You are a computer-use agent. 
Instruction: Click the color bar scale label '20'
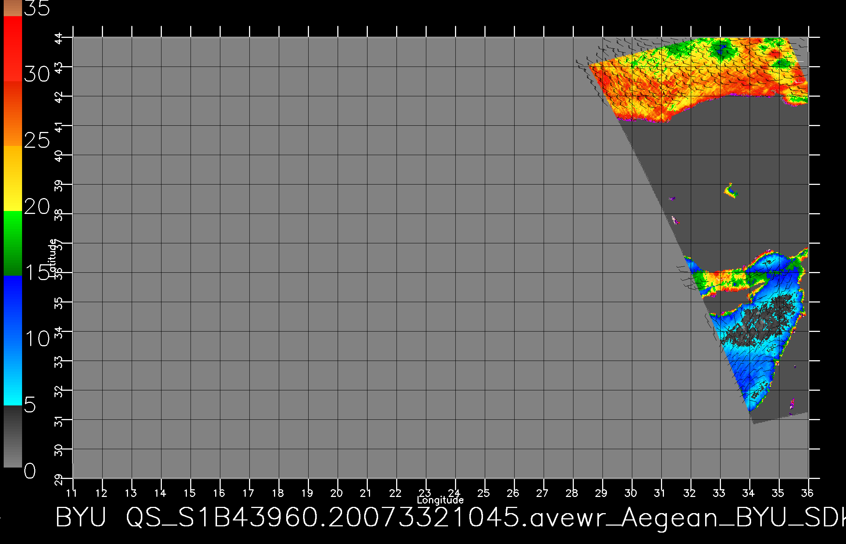pyautogui.click(x=37, y=206)
